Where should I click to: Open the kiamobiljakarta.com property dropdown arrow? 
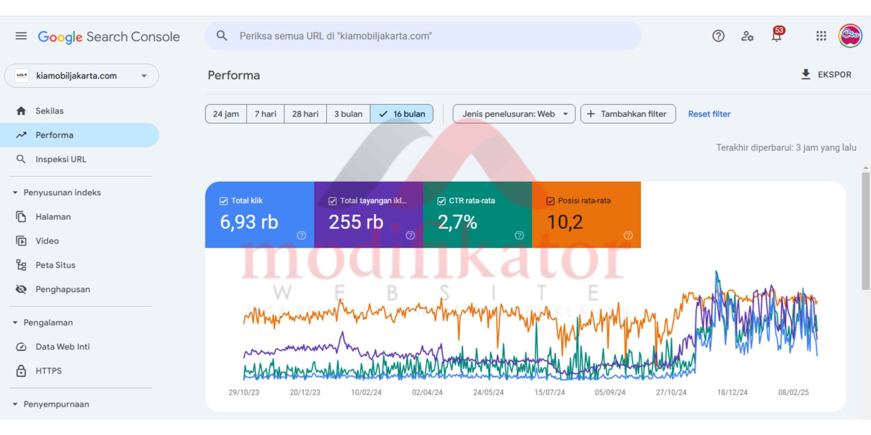tap(144, 76)
